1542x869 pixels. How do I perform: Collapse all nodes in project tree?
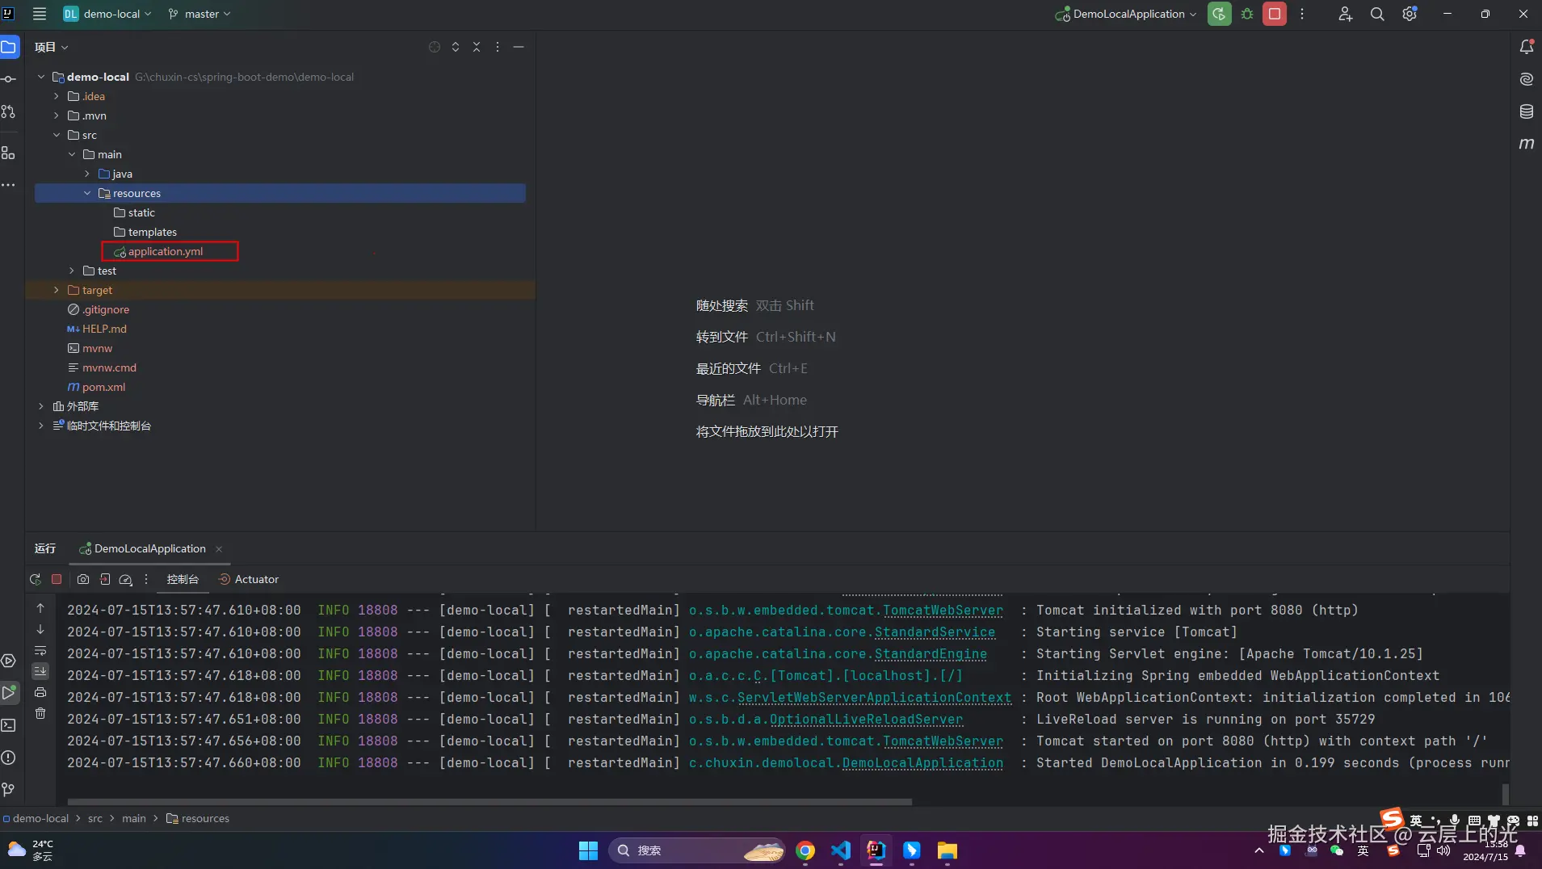tap(477, 47)
